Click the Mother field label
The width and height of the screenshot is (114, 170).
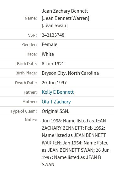tap(30, 102)
